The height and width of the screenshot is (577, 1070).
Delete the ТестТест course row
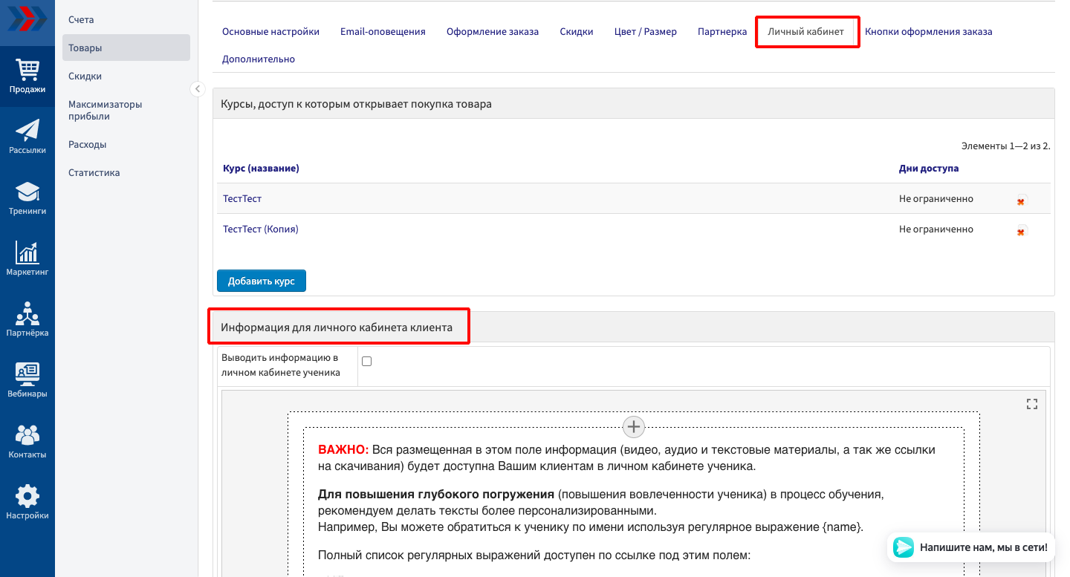[x=1021, y=200]
